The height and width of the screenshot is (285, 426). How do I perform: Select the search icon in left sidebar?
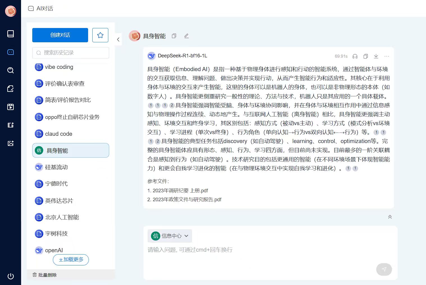[10, 70]
